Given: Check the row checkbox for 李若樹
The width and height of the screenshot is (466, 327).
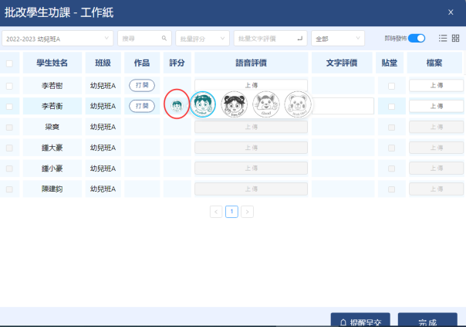Looking at the screenshot, I should tap(9, 86).
